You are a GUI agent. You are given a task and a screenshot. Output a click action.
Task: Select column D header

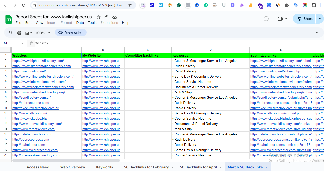point(210,50)
